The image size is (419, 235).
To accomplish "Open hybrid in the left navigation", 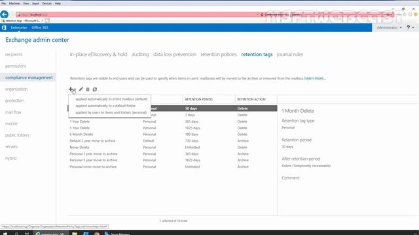I will 10,158.
